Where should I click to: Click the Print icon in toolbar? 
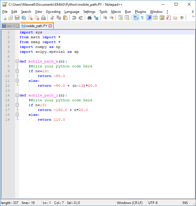[43, 18]
